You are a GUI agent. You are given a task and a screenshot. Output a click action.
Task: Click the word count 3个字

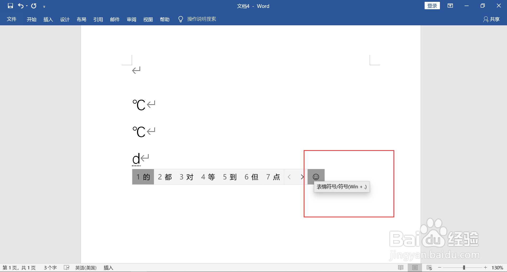(x=50, y=268)
